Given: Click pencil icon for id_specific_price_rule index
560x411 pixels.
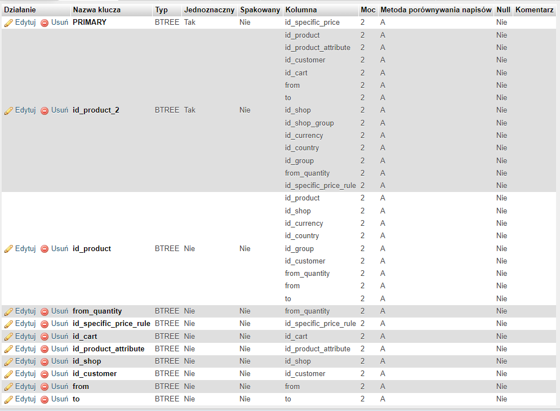Looking at the screenshot, I should tap(8, 324).
